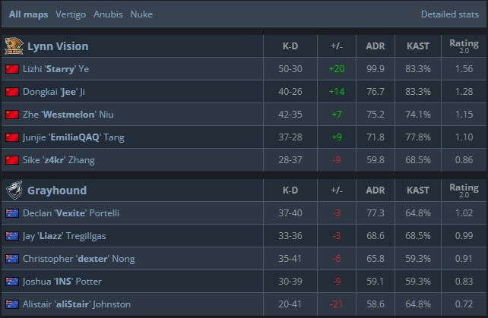
Task: Click the Grayhound team logo
Action: point(14,190)
